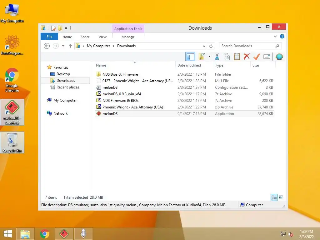Click melonDS icon in taskbar
The width and height of the screenshot is (320, 240).
coord(64,234)
